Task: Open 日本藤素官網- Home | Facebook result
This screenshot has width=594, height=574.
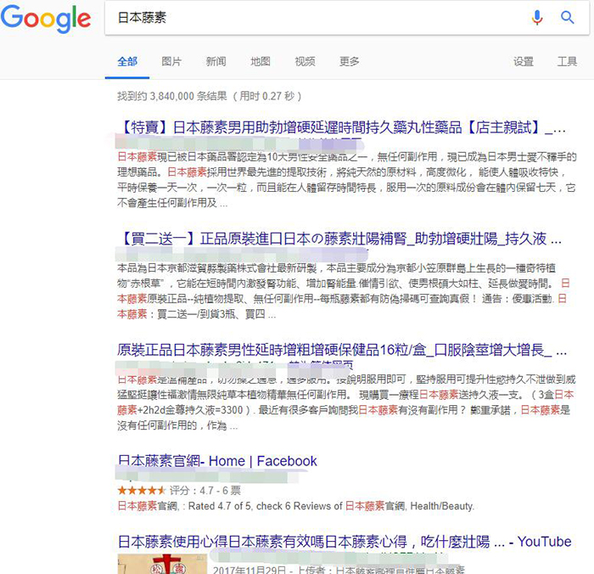Action: click(x=217, y=461)
